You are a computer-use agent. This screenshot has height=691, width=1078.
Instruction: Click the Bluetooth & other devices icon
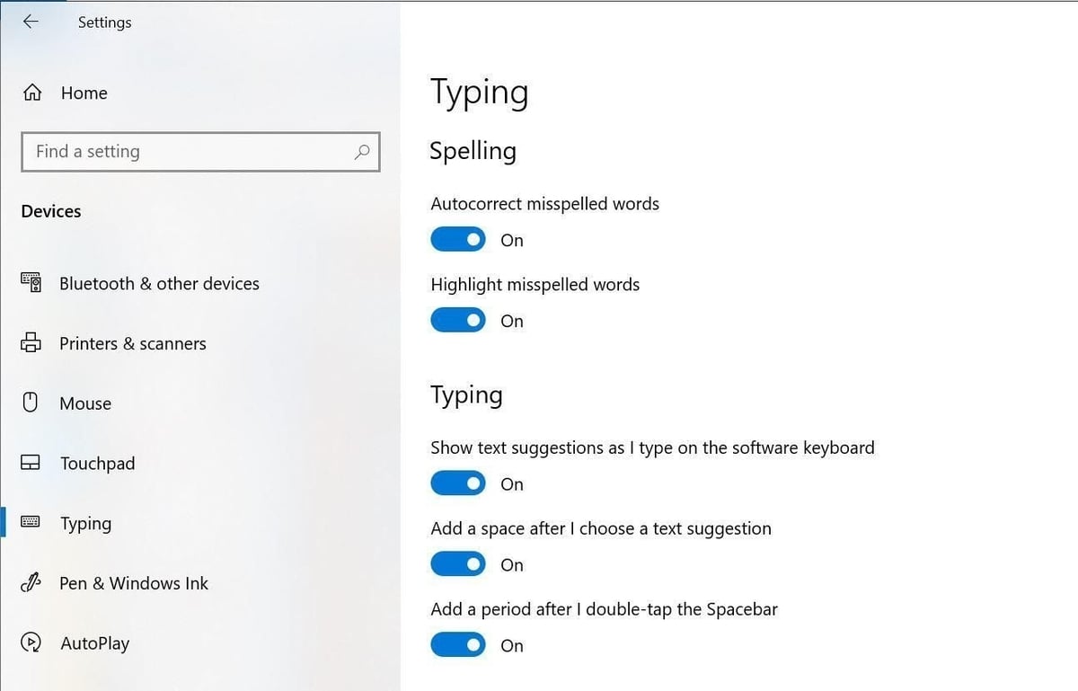[31, 283]
